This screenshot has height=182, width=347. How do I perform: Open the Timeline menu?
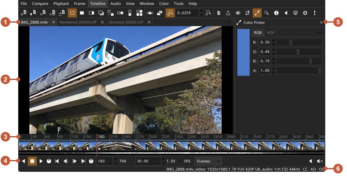click(98, 4)
